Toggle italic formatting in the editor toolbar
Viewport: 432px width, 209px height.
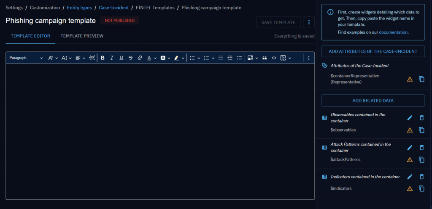point(112,58)
